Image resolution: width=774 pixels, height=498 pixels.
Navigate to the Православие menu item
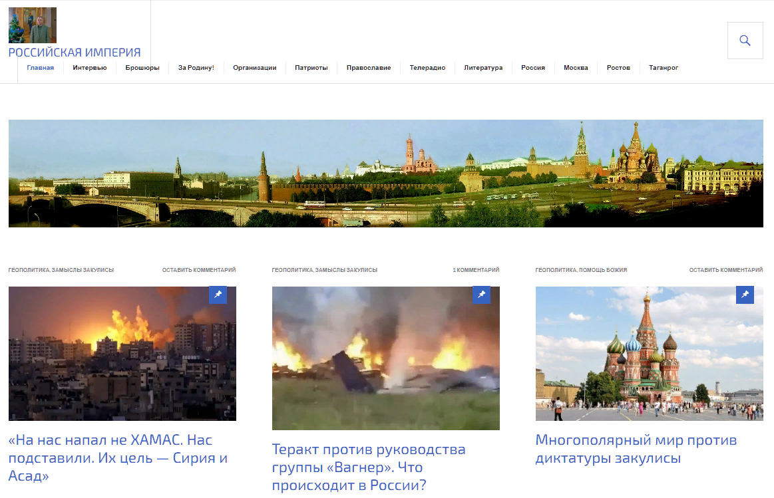(369, 68)
